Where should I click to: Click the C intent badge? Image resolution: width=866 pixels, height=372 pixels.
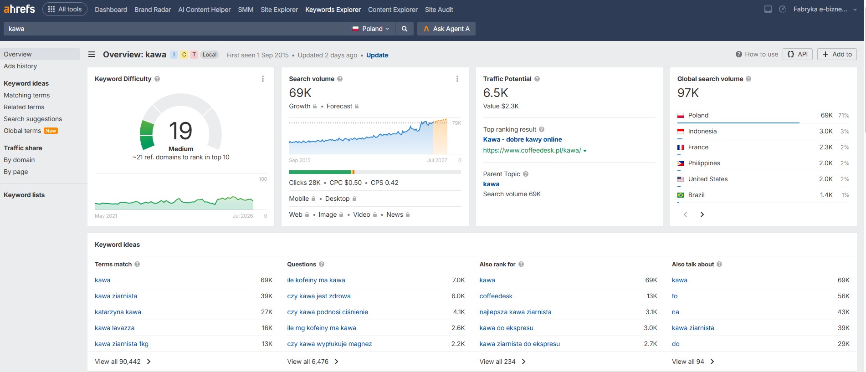pyautogui.click(x=184, y=55)
